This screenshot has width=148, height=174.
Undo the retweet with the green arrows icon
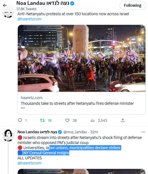click(x=42, y=120)
